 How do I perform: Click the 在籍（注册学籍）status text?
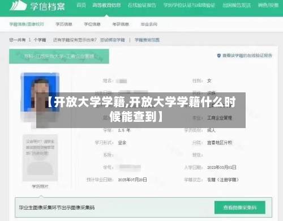(x=223, y=180)
